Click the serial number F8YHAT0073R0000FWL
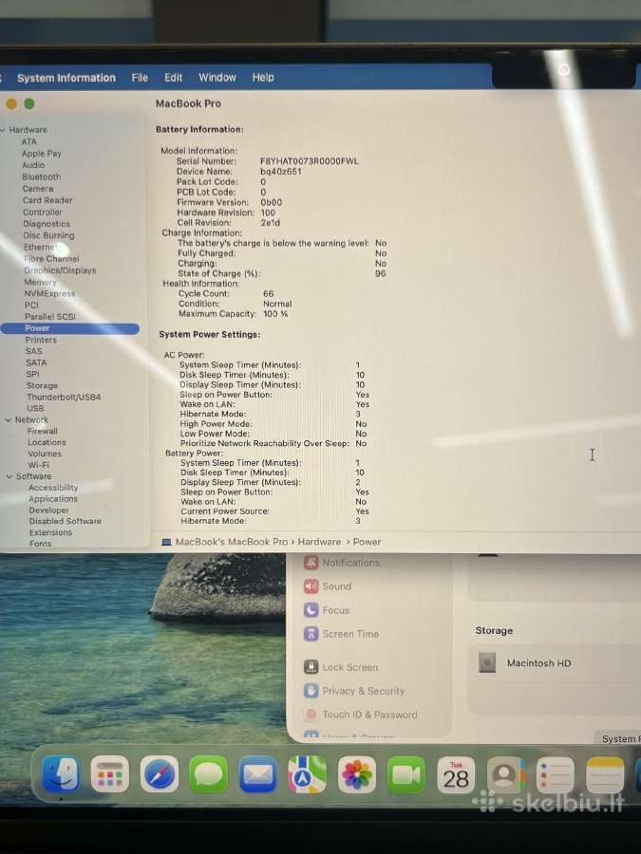Image resolution: width=641 pixels, height=854 pixels. click(309, 161)
